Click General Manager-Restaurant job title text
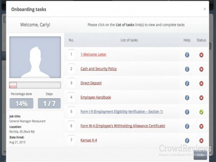Viewport: 216px width, 162px height. (x=27, y=121)
